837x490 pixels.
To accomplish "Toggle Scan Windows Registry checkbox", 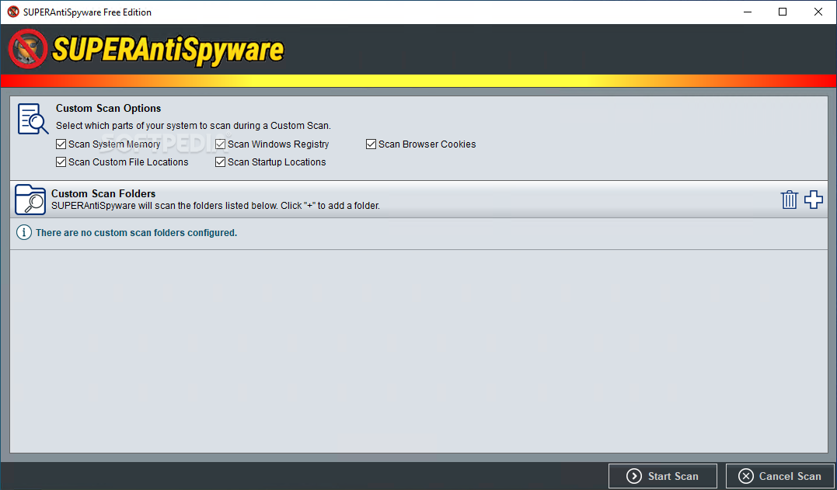I will tap(221, 144).
